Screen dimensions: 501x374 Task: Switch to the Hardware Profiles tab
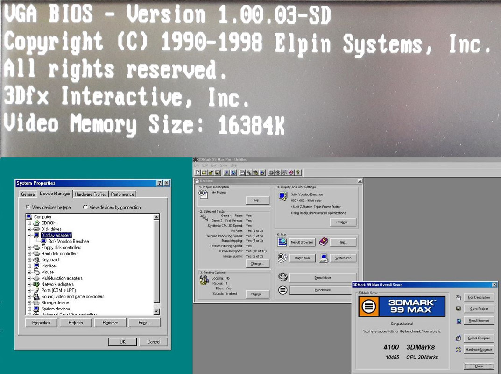pos(91,194)
